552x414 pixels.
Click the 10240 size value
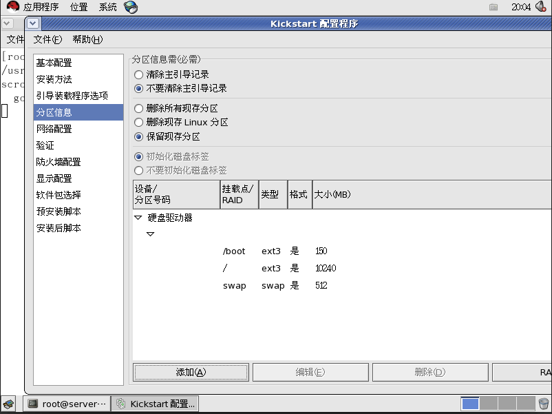coord(326,269)
